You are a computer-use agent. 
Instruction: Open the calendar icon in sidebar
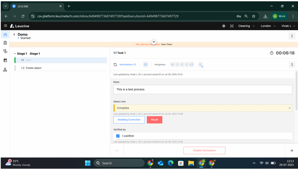(x=5, y=61)
